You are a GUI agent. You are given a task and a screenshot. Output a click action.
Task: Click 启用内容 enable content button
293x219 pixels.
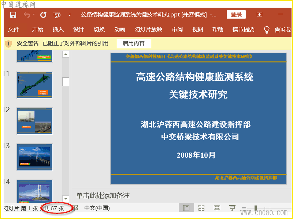click(x=134, y=43)
